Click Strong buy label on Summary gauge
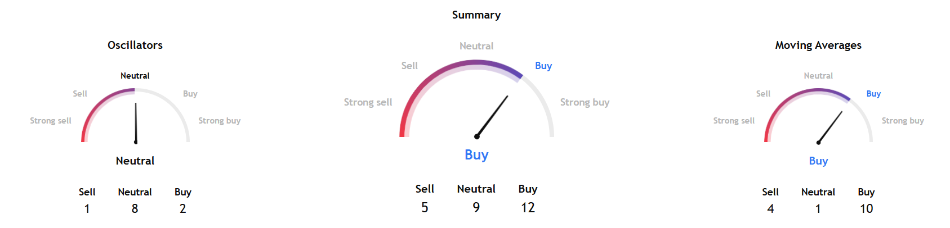 [x=585, y=102]
